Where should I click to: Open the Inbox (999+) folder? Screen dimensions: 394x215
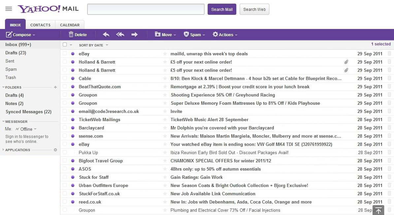pos(18,44)
